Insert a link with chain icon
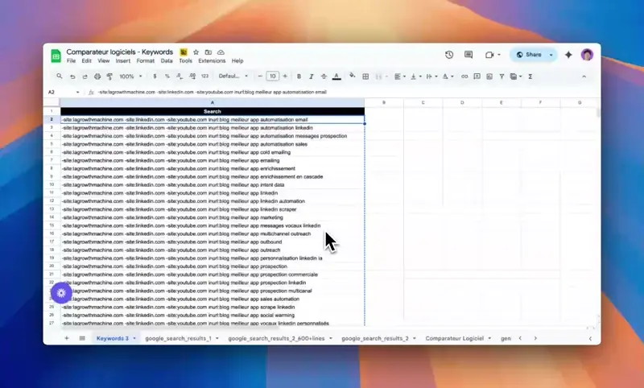This screenshot has height=388, width=644. coord(464,76)
